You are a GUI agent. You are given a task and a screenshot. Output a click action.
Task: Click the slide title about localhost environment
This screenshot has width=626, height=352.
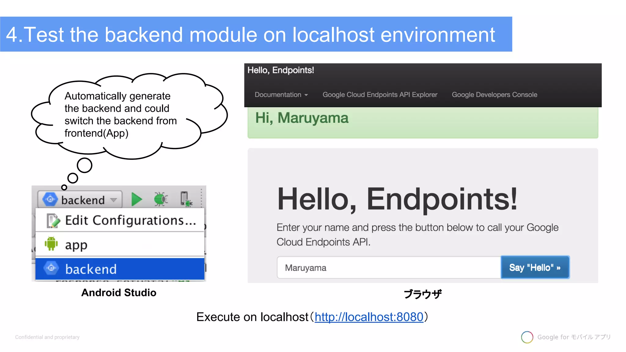click(x=250, y=34)
